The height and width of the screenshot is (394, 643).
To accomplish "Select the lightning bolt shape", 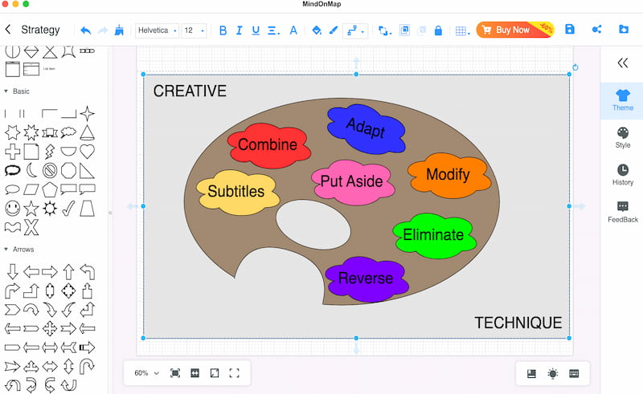I will (50, 152).
